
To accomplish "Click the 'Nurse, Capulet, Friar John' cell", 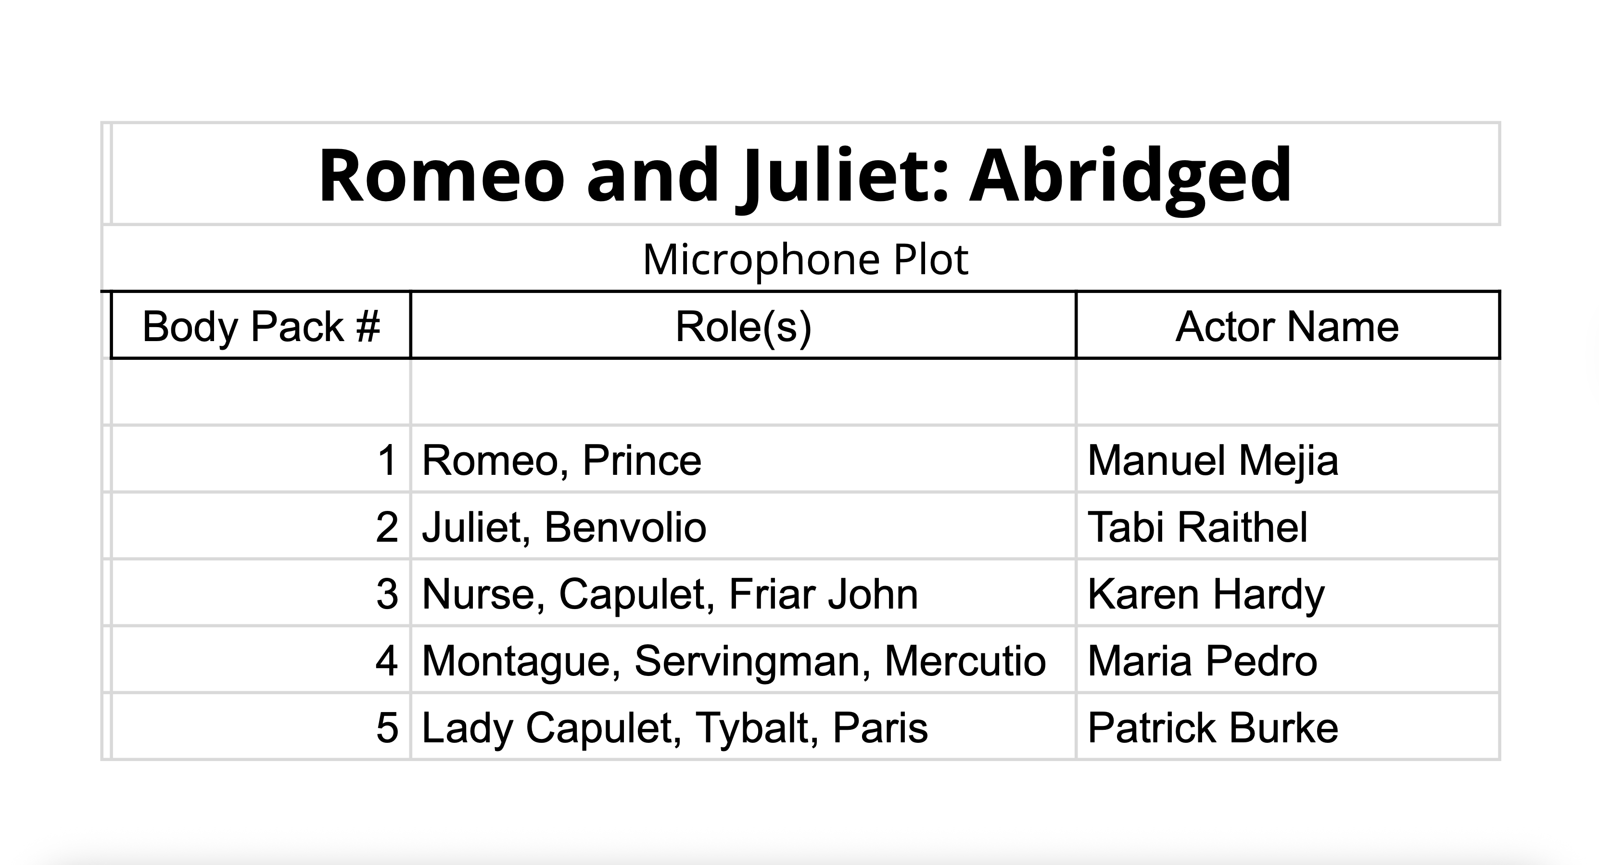I will 743,594.
